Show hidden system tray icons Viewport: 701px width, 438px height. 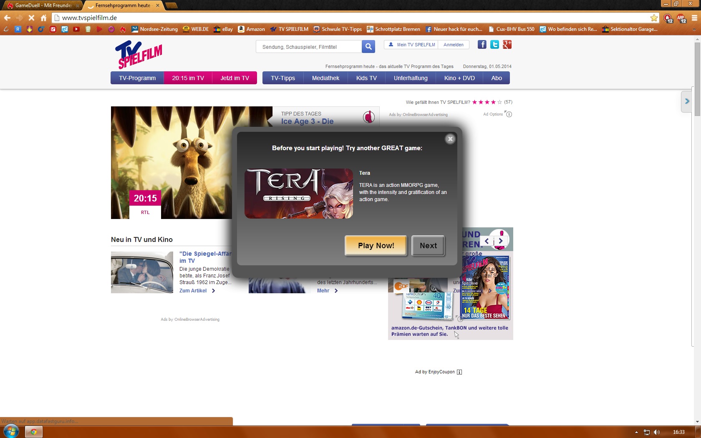(636, 432)
